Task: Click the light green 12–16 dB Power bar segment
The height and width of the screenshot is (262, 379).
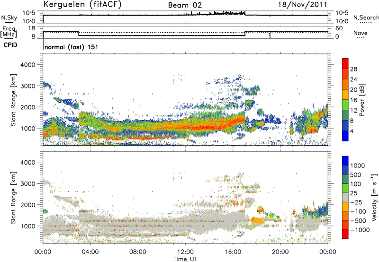Action: [x=345, y=105]
